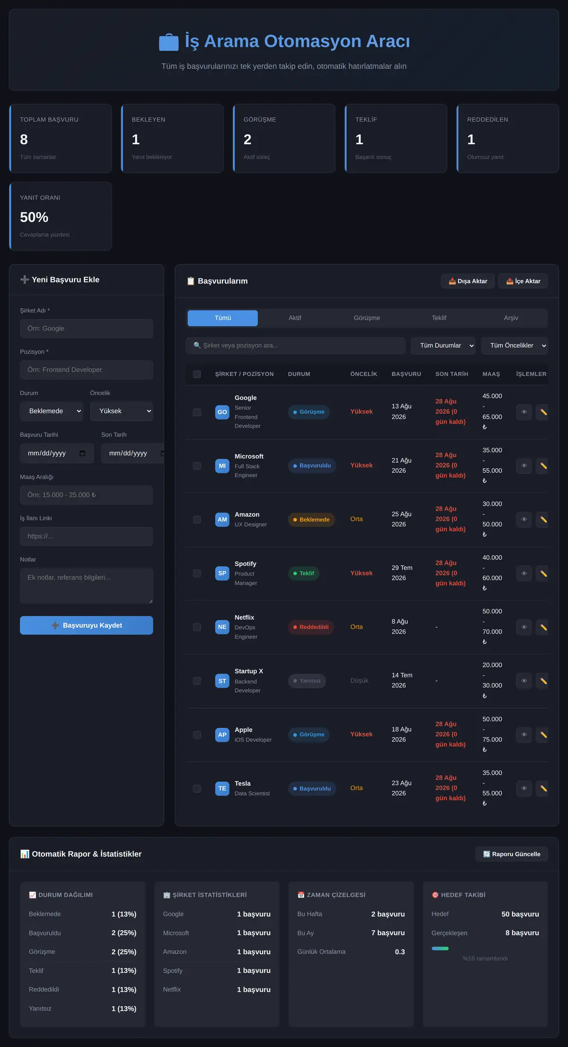
Task: View the Startup X application
Action: click(x=524, y=681)
